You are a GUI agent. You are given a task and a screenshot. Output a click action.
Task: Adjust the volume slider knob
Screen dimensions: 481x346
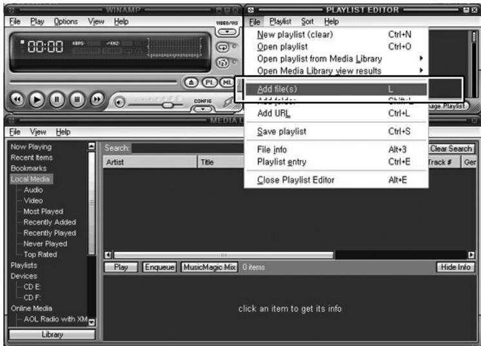[168, 105]
